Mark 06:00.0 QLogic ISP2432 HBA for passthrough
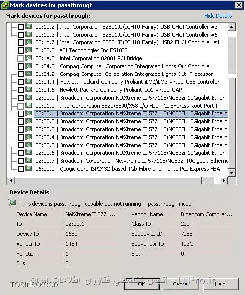 pyautogui.click(x=21, y=169)
